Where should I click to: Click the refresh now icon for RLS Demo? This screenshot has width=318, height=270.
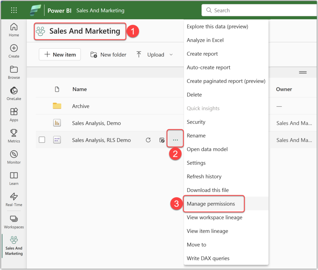[148, 140]
